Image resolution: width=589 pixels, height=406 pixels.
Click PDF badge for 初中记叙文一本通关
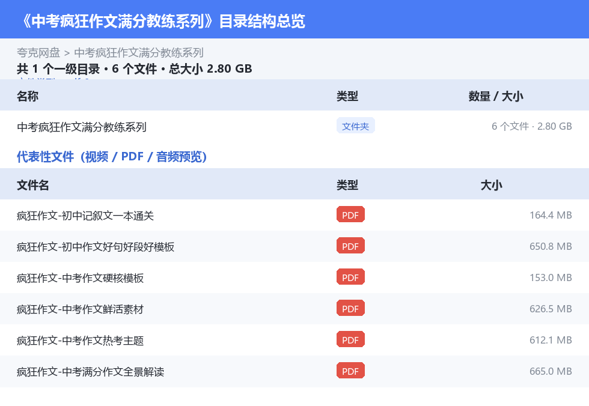pos(350,214)
